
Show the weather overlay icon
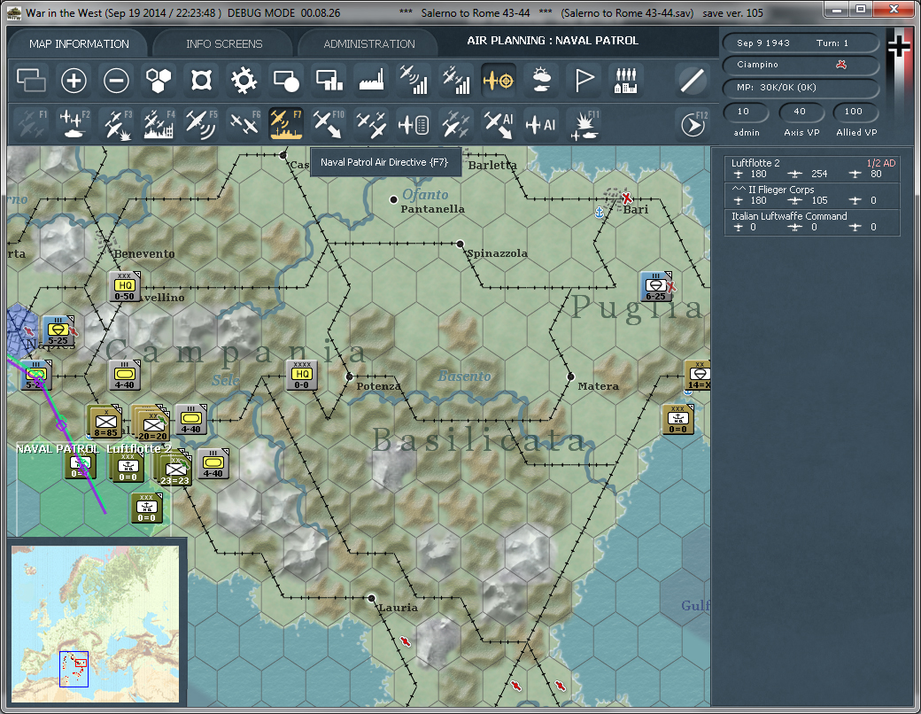tap(541, 81)
